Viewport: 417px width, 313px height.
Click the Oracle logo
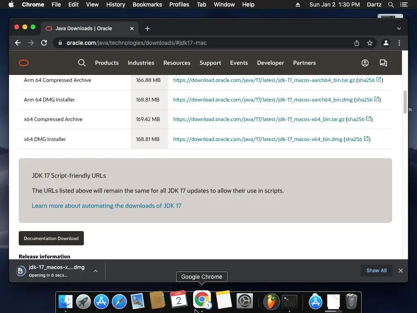pos(24,63)
